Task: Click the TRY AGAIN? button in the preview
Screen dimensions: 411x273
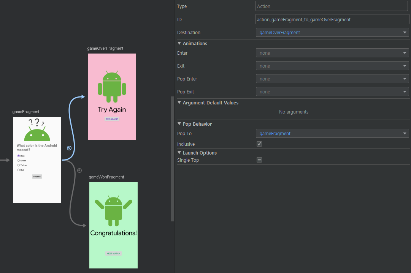Action: coord(112,119)
